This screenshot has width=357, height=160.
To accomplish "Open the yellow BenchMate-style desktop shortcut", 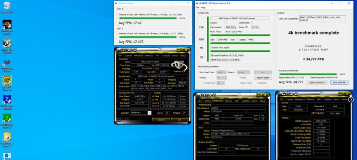I will point(7,140).
